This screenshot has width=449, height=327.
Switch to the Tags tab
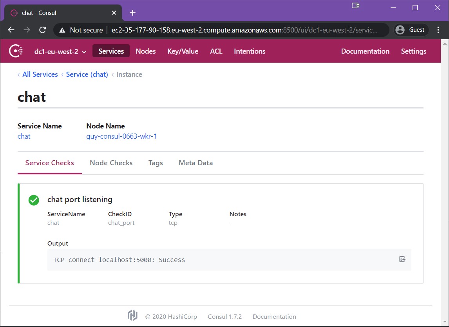coord(156,163)
